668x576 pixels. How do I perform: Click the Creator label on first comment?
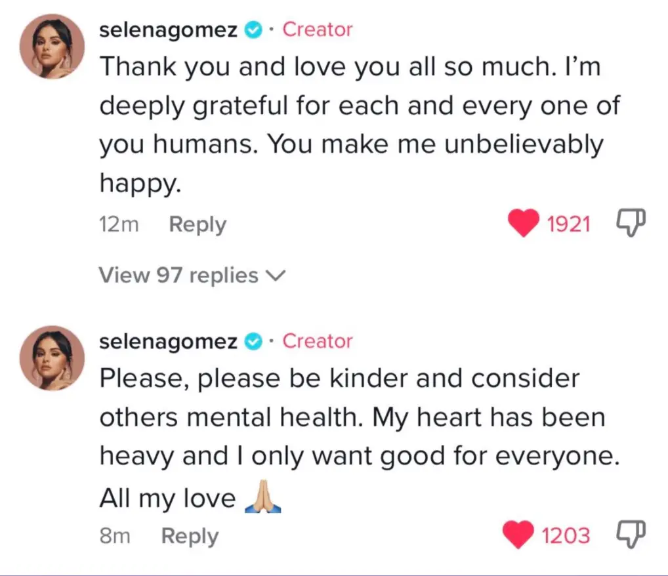tap(317, 30)
